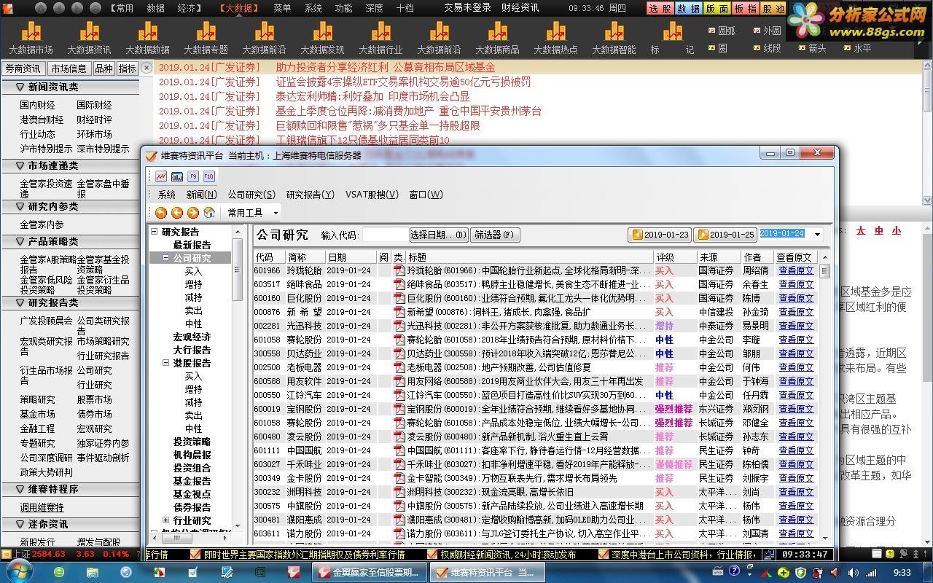Open the 大数据热点 toolbar icon

(555, 38)
